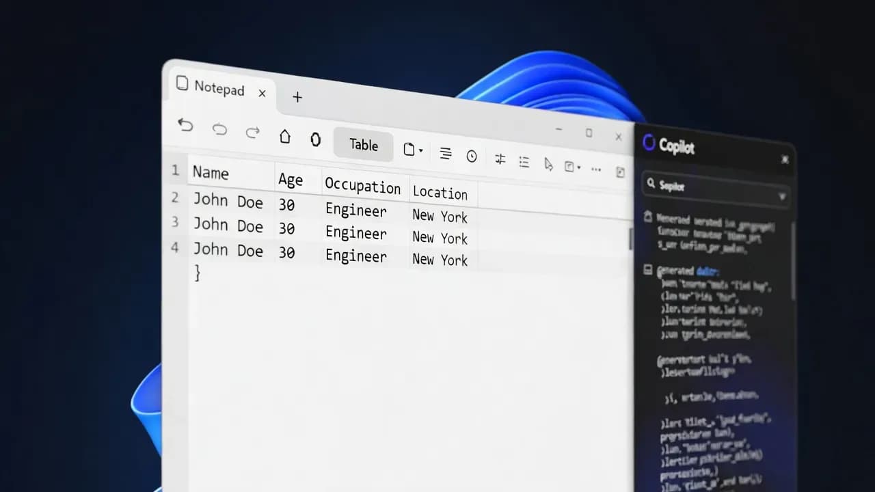The height and width of the screenshot is (492, 875).
Task: Switch to the Notepad tab
Action: click(x=219, y=89)
